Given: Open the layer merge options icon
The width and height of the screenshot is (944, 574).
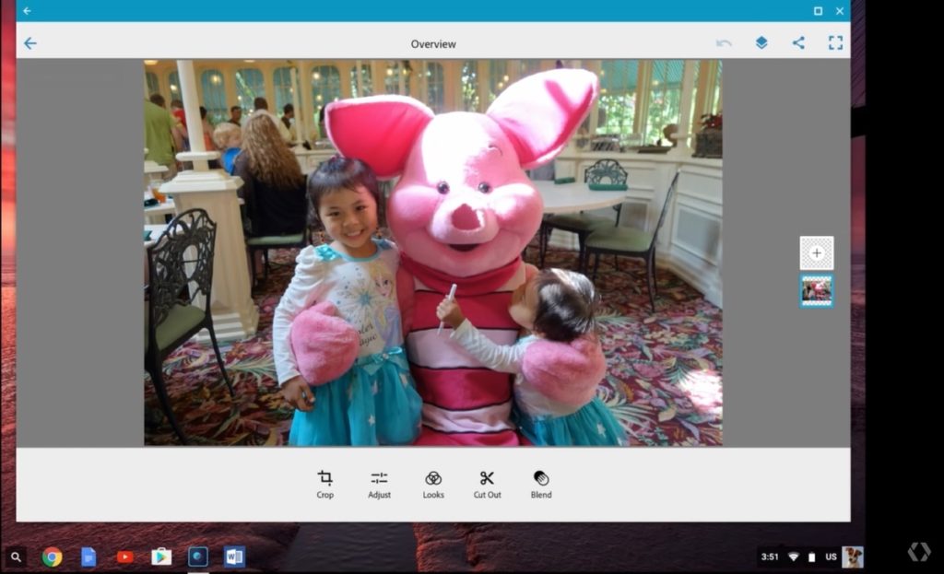Looking at the screenshot, I should coord(761,42).
